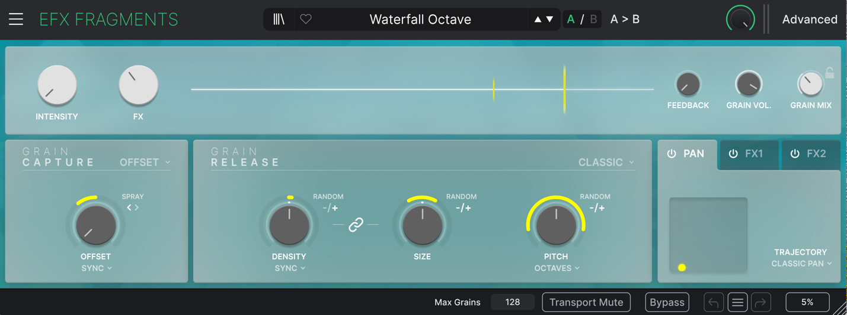This screenshot has height=315, width=847.
Task: Open Grain Release CLASSIC mode dropdown
Action: (606, 162)
